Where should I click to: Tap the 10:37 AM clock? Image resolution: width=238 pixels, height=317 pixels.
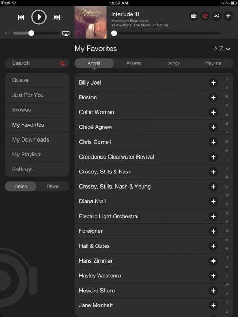point(119,3)
